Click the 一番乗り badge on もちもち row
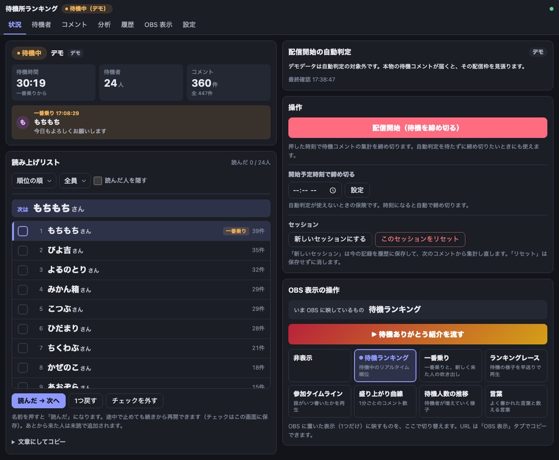 pyautogui.click(x=236, y=231)
